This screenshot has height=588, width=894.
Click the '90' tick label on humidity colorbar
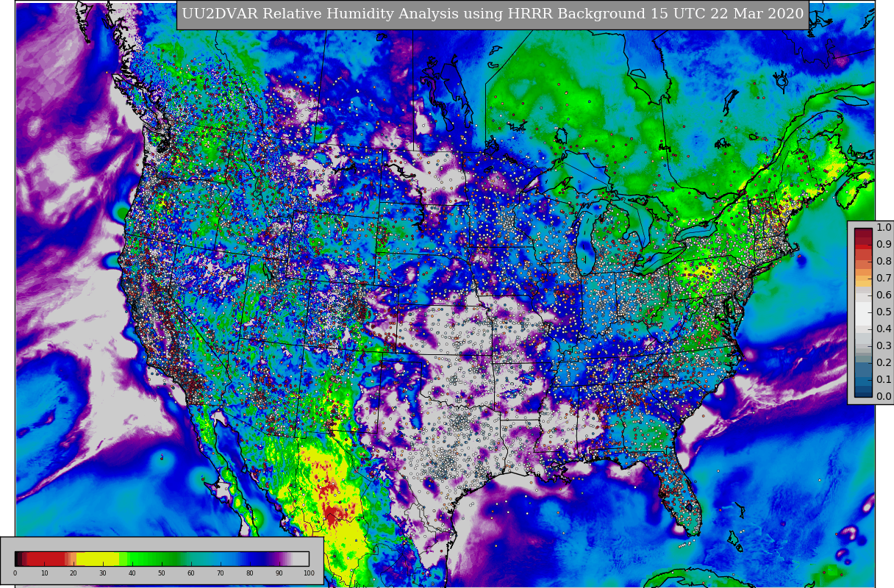tap(279, 573)
